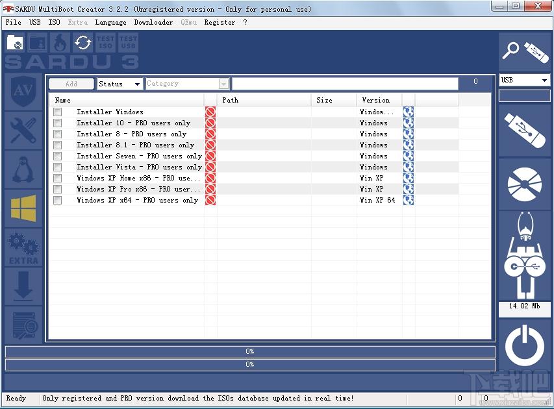Click the burn flame toolbar icon
The height and width of the screenshot is (409, 554).
(60, 43)
